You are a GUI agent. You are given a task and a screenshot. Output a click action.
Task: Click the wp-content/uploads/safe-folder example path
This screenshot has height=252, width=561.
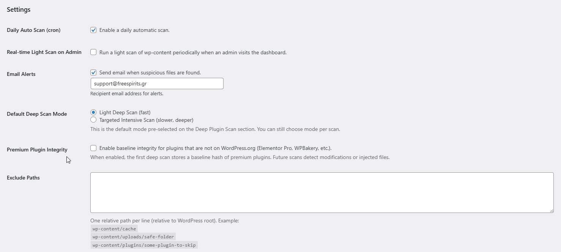coord(133,237)
